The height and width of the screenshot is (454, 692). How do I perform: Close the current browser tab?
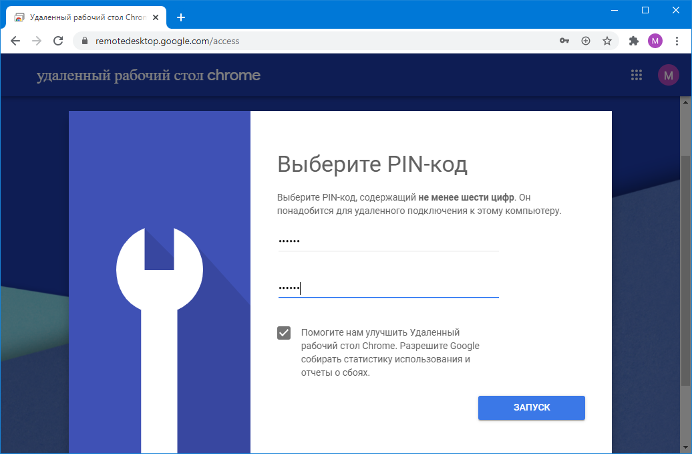click(x=156, y=17)
